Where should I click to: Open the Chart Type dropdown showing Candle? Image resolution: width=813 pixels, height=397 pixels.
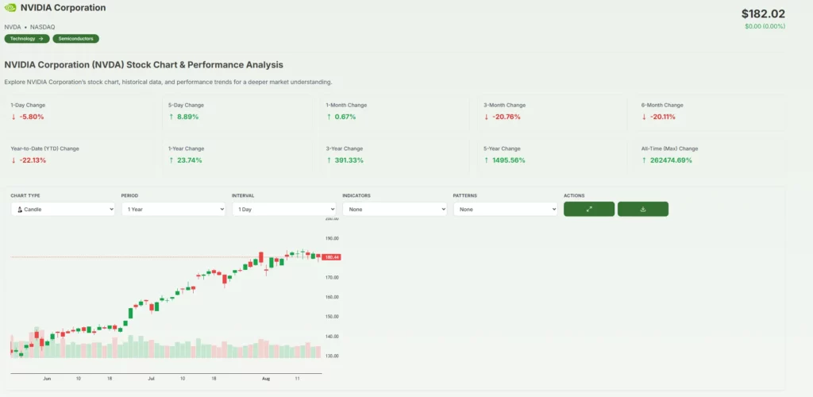tap(63, 209)
